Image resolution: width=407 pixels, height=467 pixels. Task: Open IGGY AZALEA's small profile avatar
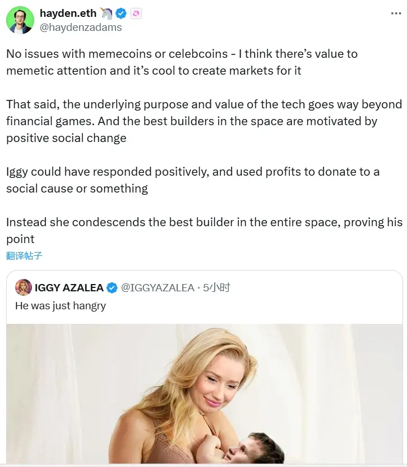tap(23, 287)
